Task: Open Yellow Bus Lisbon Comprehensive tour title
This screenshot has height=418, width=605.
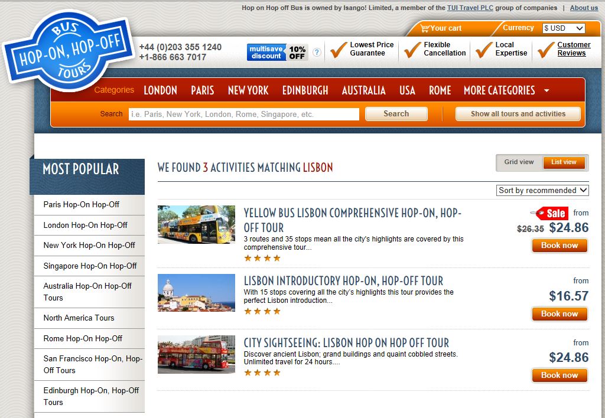Action: coord(352,220)
